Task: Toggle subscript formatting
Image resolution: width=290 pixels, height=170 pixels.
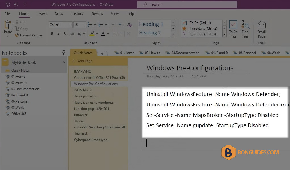Action: click(x=79, y=34)
